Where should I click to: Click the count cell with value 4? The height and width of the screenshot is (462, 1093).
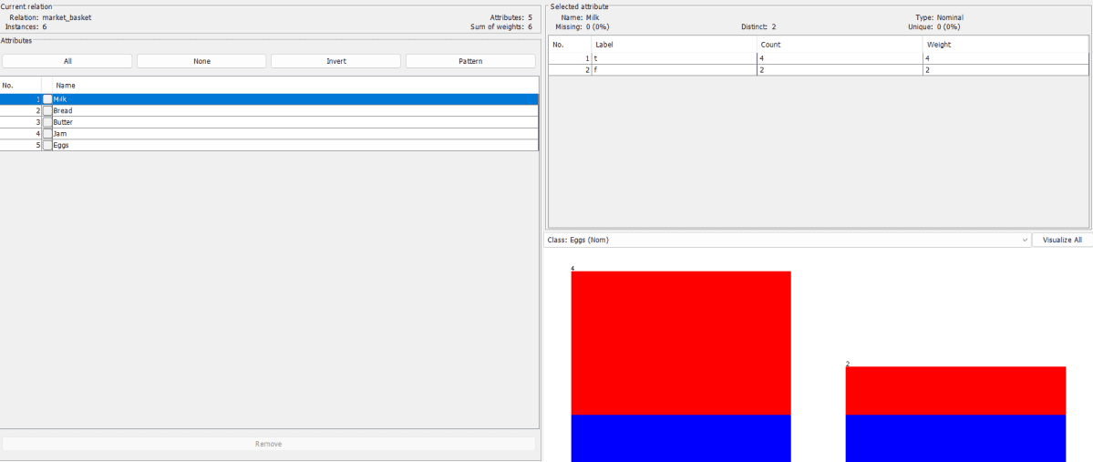(840, 58)
